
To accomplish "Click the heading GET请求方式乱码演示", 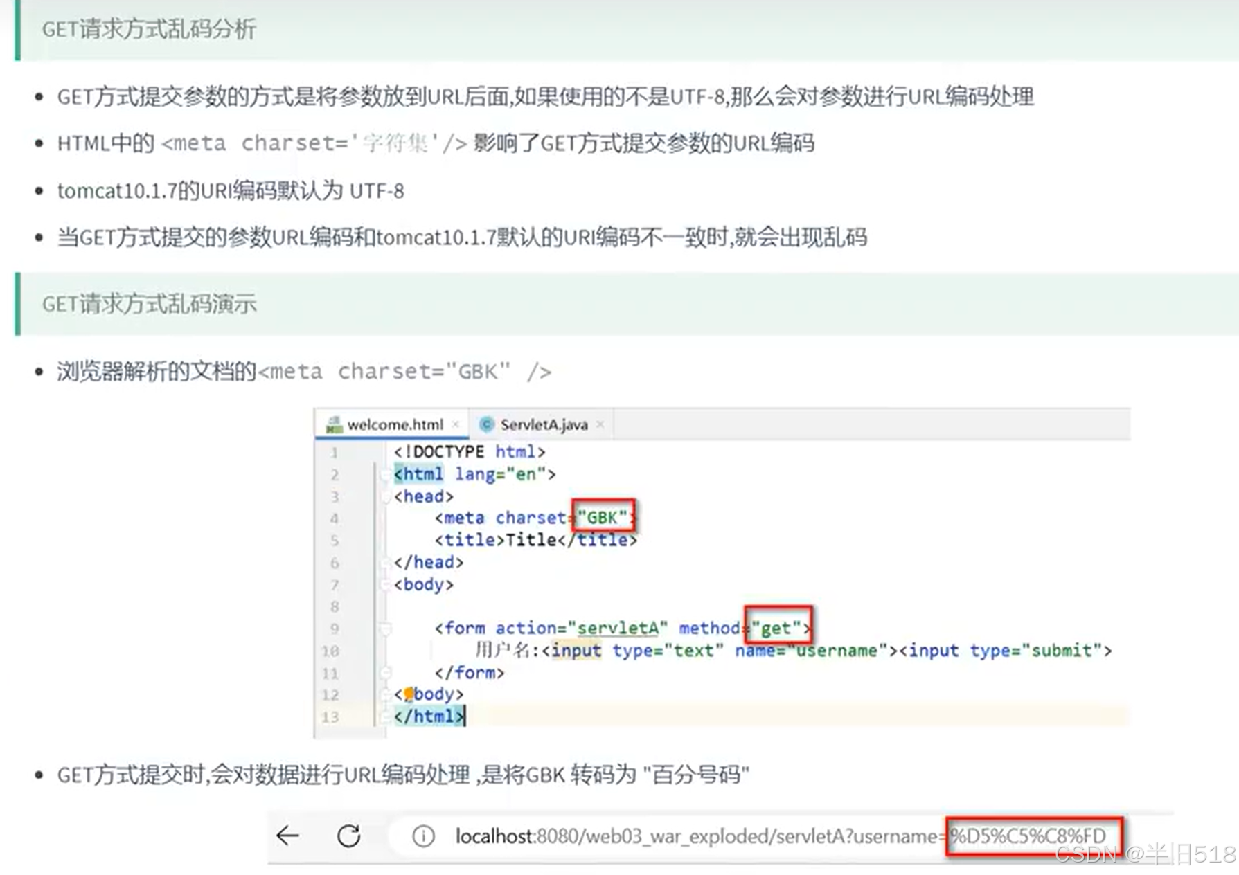I will pos(149,303).
